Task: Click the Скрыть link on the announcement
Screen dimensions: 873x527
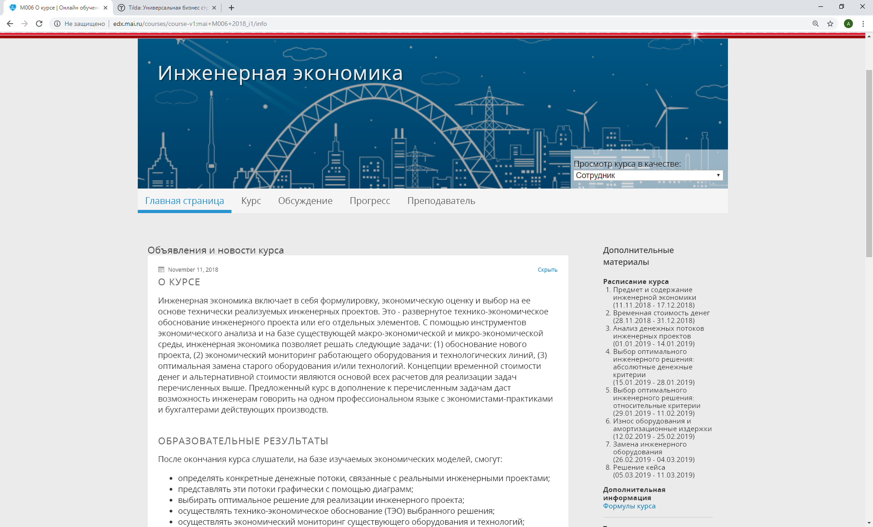Action: pos(547,270)
